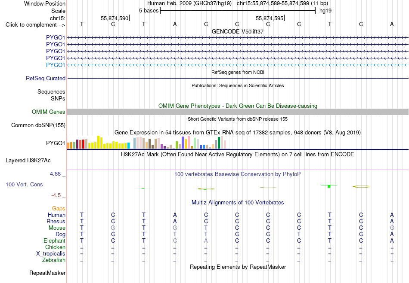Click the 4.88 PhyloP upper axis value
The image size is (409, 283).
click(x=55, y=174)
